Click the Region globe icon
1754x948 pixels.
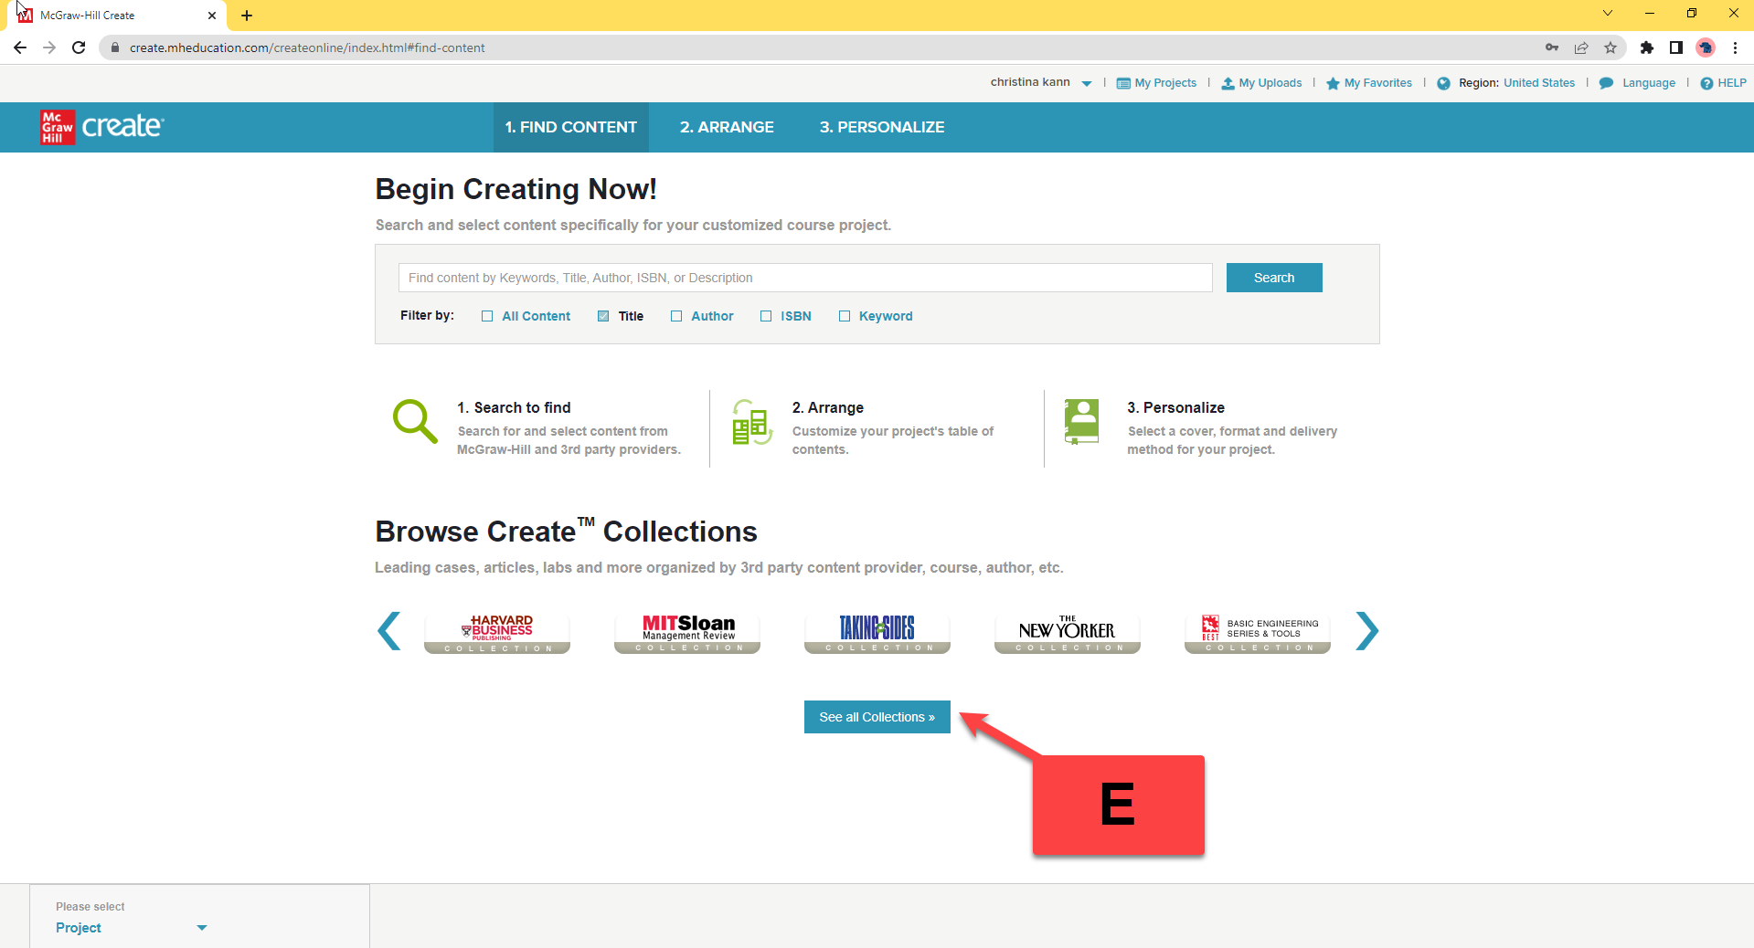(x=1444, y=83)
